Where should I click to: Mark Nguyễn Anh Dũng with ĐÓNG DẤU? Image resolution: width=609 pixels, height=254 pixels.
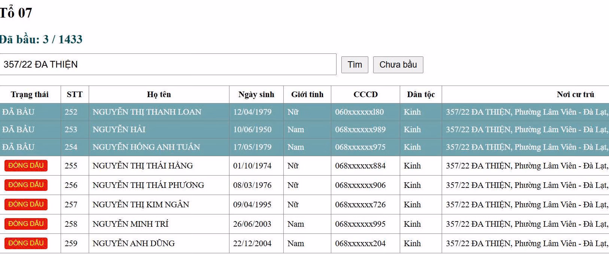[26, 243]
